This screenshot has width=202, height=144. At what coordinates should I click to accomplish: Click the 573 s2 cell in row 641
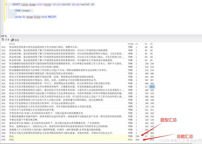point(152,136)
